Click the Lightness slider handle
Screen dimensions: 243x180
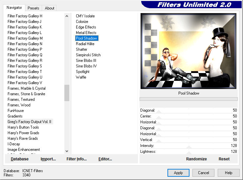(189, 153)
